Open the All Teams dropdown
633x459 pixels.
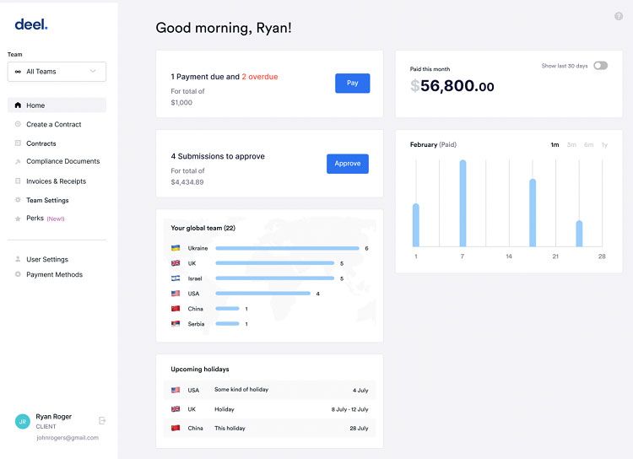[57, 72]
